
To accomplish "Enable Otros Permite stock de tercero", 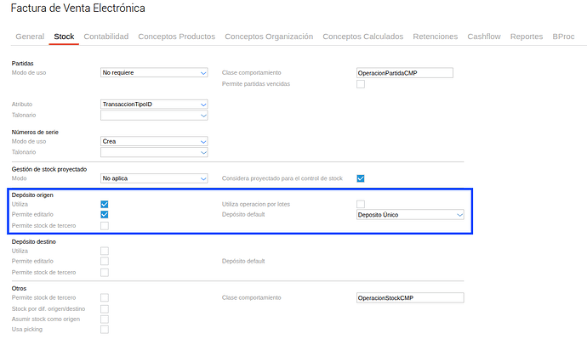I will (x=105, y=297).
